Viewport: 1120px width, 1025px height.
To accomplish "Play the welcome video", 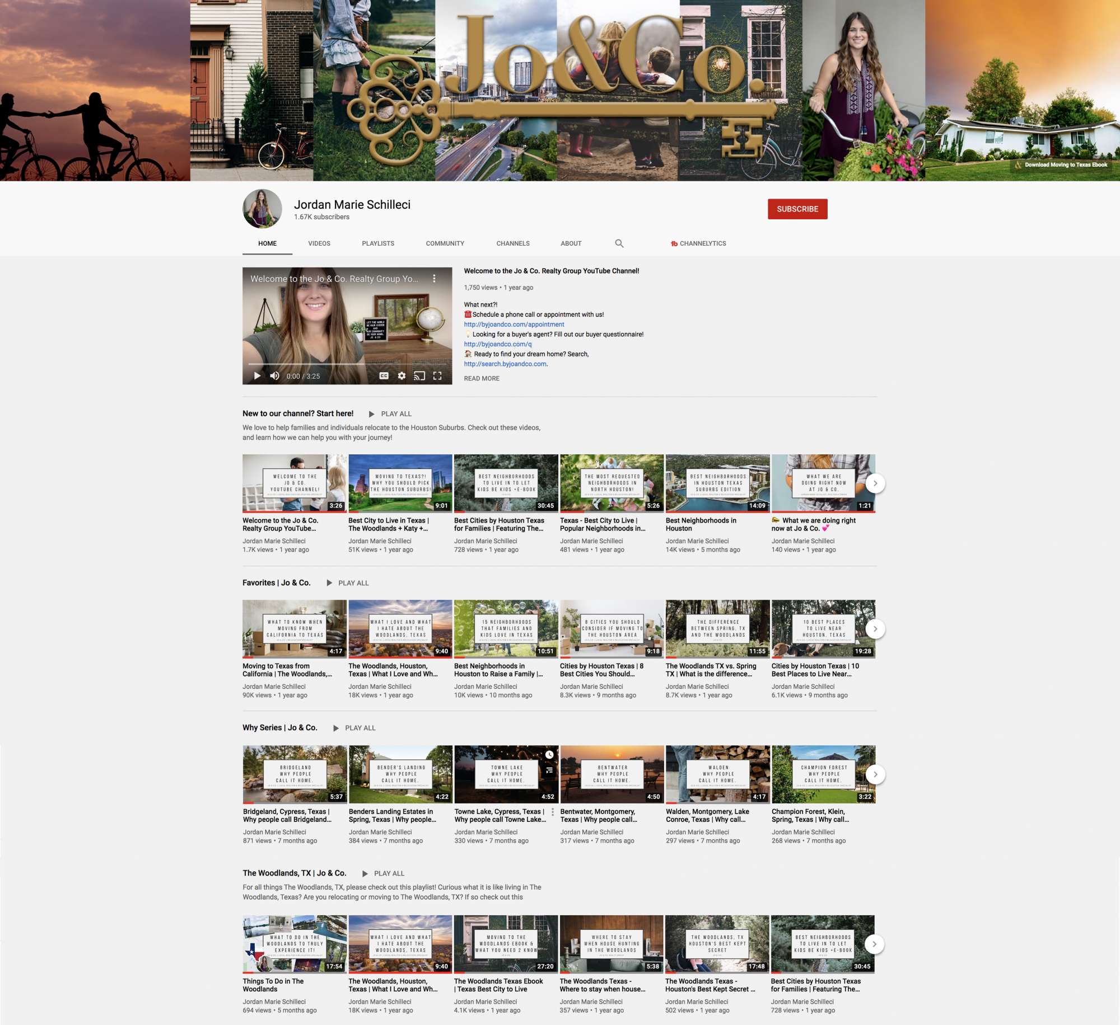I will pyautogui.click(x=257, y=376).
